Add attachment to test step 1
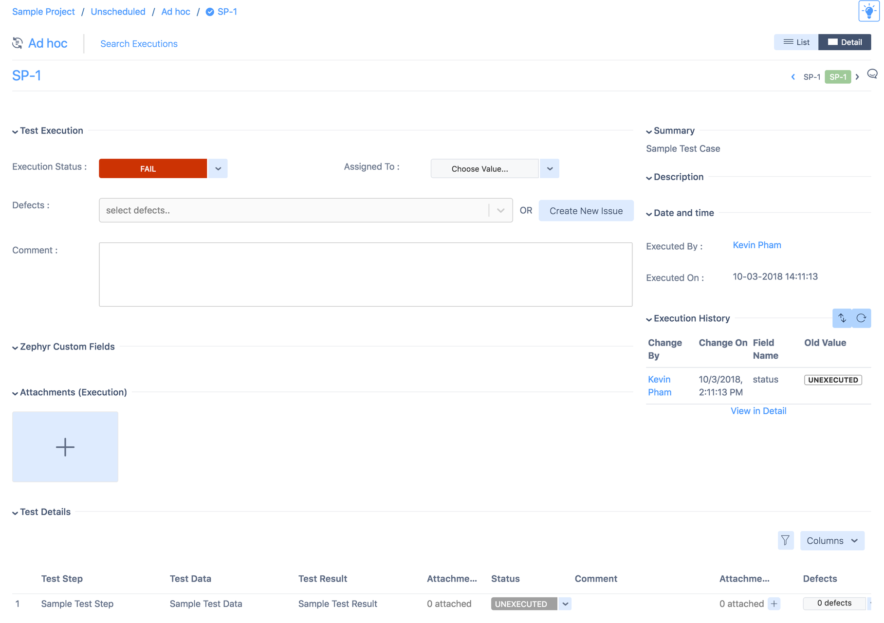 click(x=774, y=604)
